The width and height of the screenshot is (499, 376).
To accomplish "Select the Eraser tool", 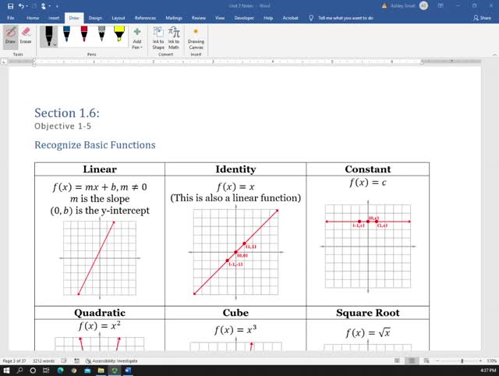I will point(26,35).
